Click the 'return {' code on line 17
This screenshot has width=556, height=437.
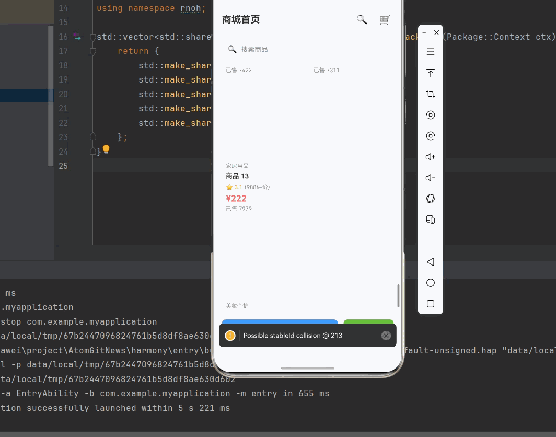[138, 51]
